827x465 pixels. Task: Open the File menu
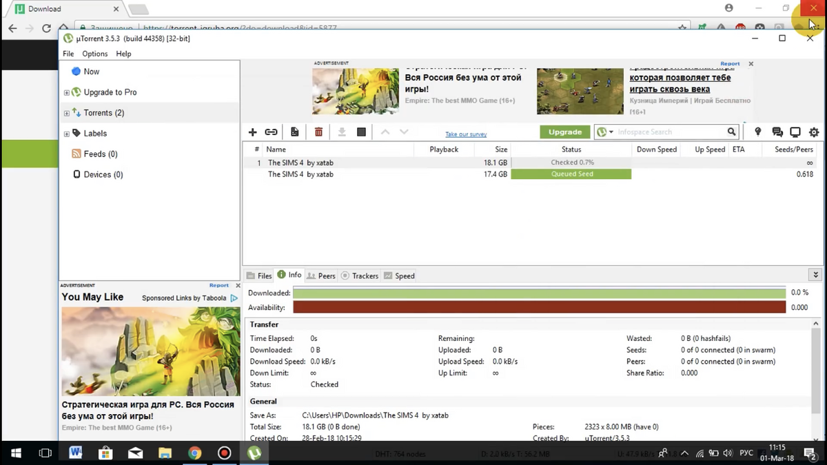(68, 54)
